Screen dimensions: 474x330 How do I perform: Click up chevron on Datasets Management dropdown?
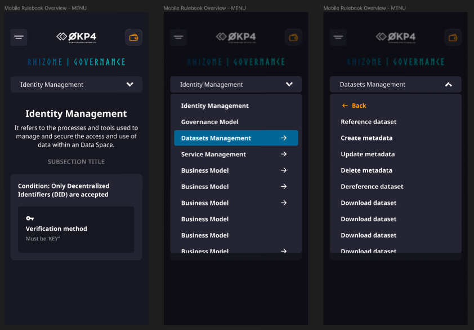[x=449, y=85]
